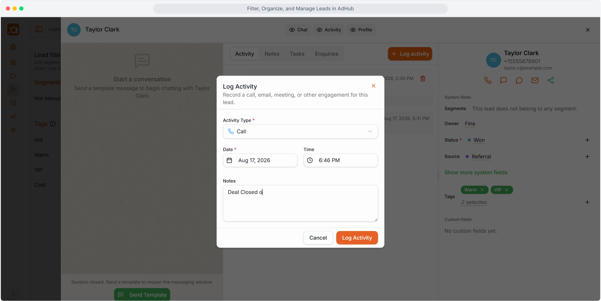Click the Tags info icon

pos(53,124)
